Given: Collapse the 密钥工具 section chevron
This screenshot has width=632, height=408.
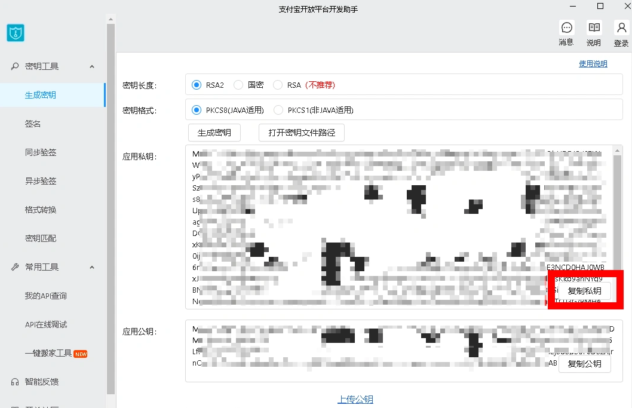Looking at the screenshot, I should pos(92,66).
